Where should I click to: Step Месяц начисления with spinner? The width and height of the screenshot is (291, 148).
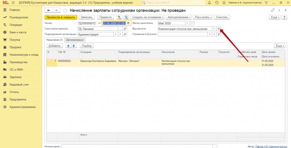pos(192,23)
